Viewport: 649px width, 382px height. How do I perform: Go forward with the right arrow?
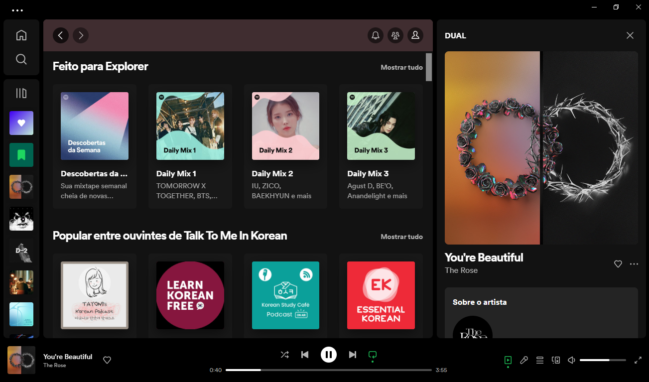(x=81, y=35)
